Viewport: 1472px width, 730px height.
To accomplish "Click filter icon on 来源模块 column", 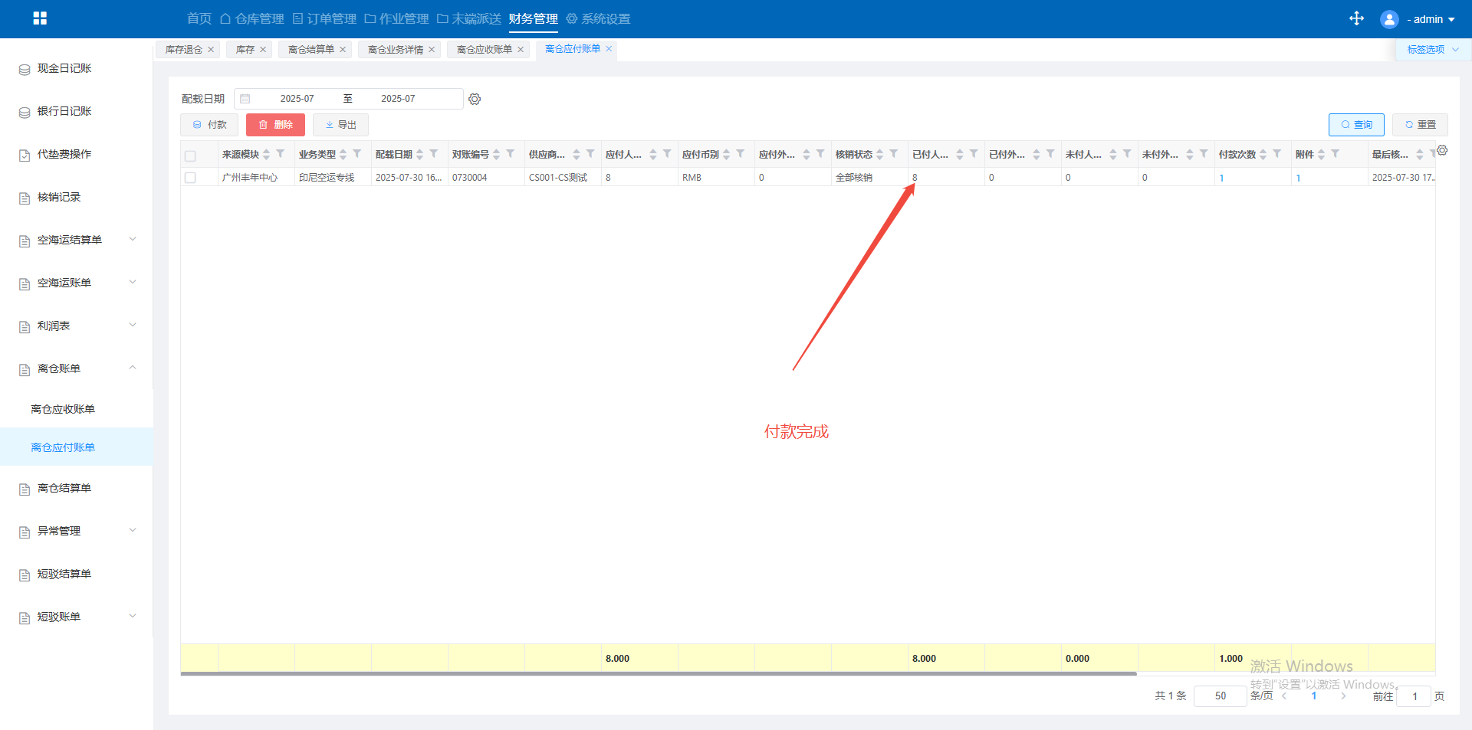I will [x=281, y=154].
